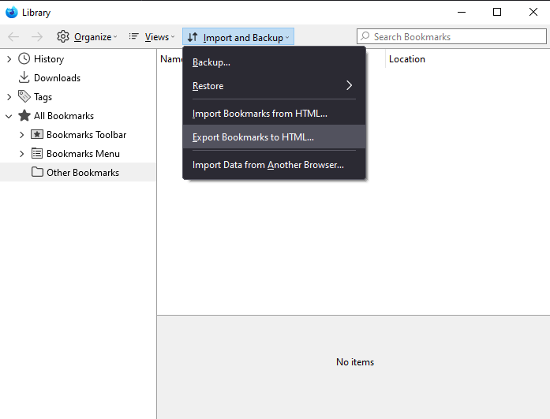This screenshot has width=550, height=419.
Task: Select Bookmarks Toolbar folder
Action: 86,135
